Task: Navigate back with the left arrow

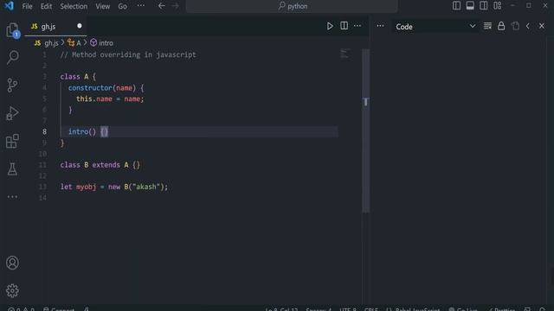Action: pos(162,6)
